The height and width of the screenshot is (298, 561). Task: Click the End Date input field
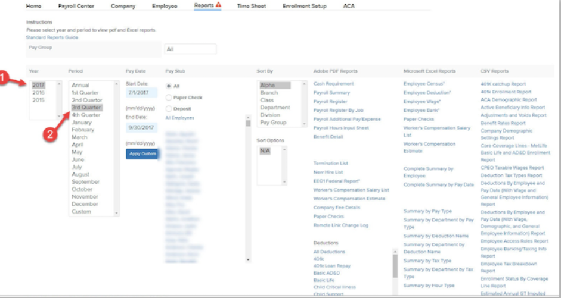(142, 127)
